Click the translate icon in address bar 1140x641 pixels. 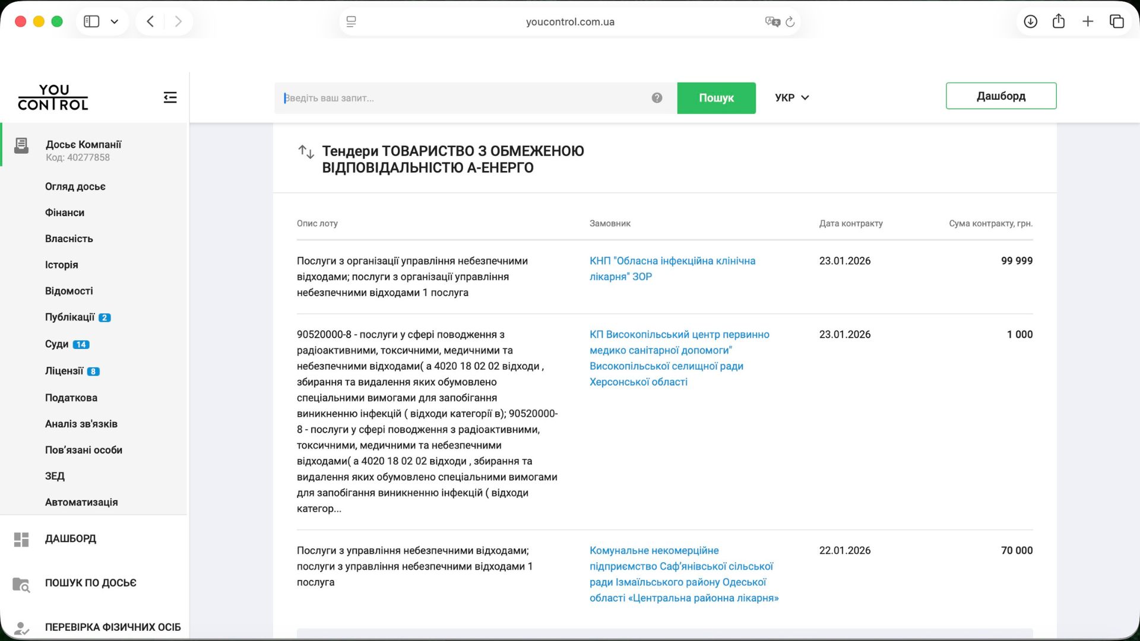(x=771, y=21)
